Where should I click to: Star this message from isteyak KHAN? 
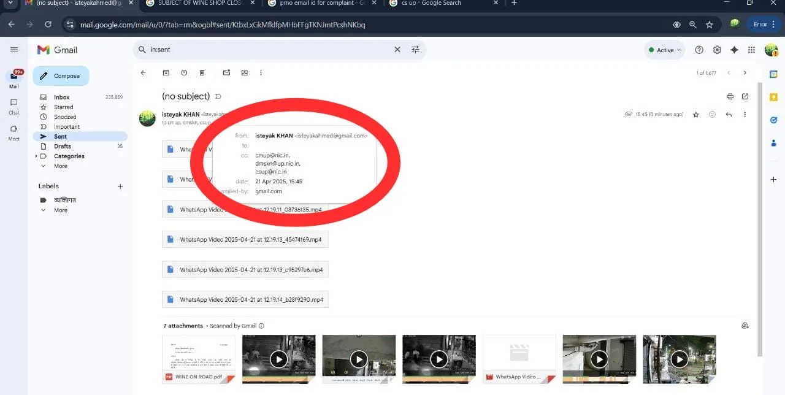[695, 115]
